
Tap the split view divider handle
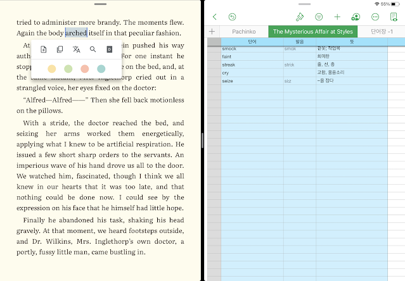tap(203, 140)
